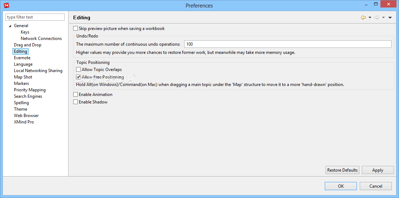The image size is (399, 198).
Task: Enable Skip preview picture when saving
Action: [x=76, y=29]
